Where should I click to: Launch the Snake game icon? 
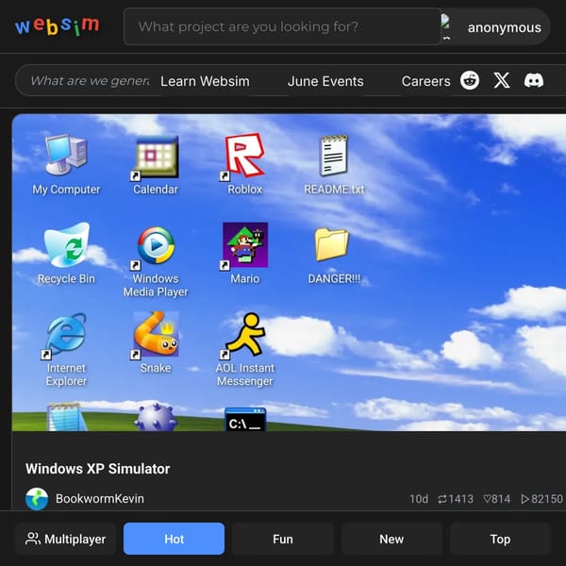pyautogui.click(x=156, y=334)
